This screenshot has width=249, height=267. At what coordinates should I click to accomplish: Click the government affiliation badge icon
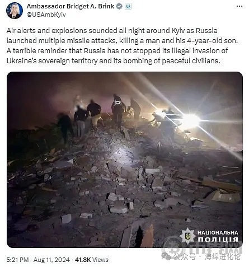click(x=128, y=6)
